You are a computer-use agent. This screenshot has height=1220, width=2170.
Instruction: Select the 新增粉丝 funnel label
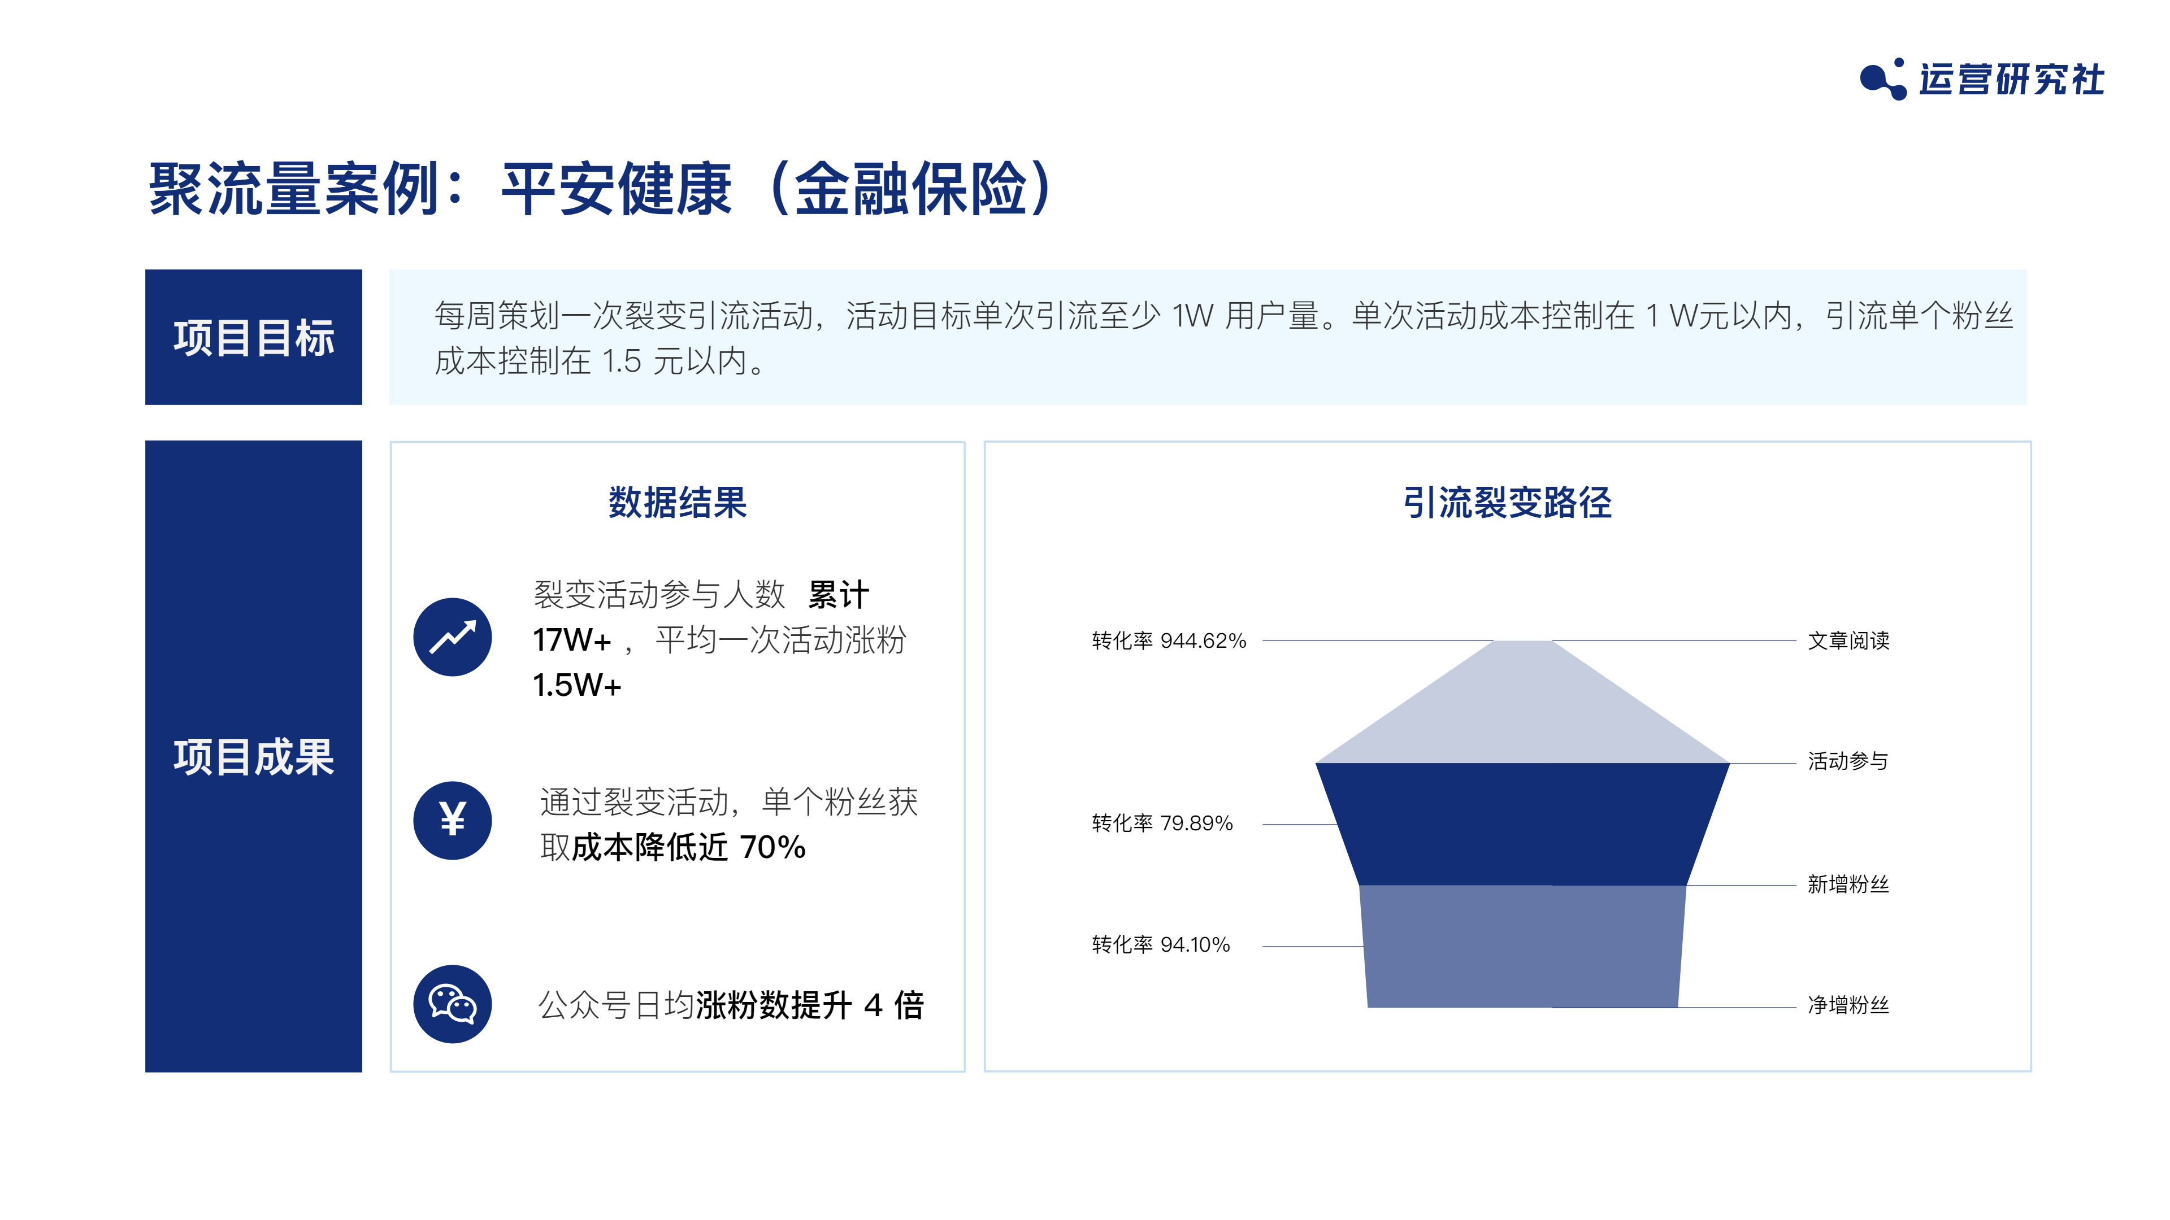click(x=1848, y=884)
